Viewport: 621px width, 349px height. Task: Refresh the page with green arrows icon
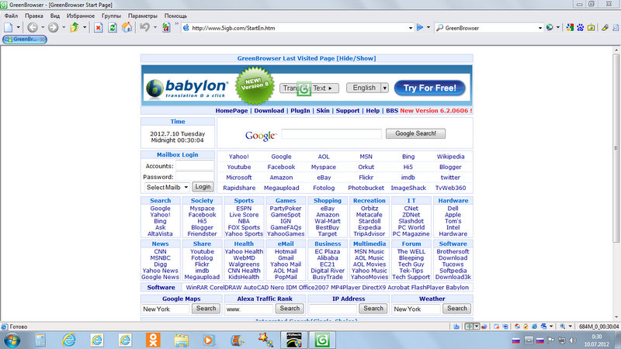113,28
